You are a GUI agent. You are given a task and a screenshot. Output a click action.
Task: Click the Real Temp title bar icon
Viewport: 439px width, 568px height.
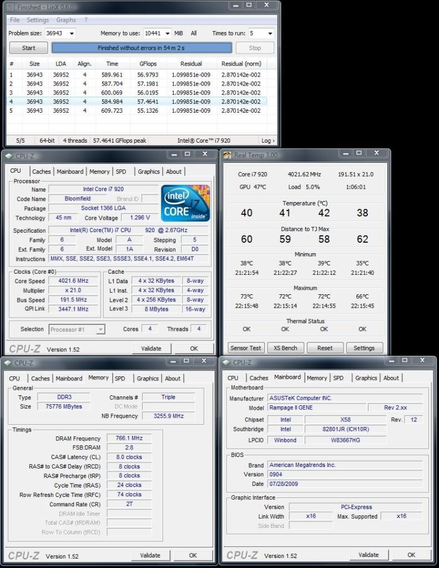[x=227, y=155]
